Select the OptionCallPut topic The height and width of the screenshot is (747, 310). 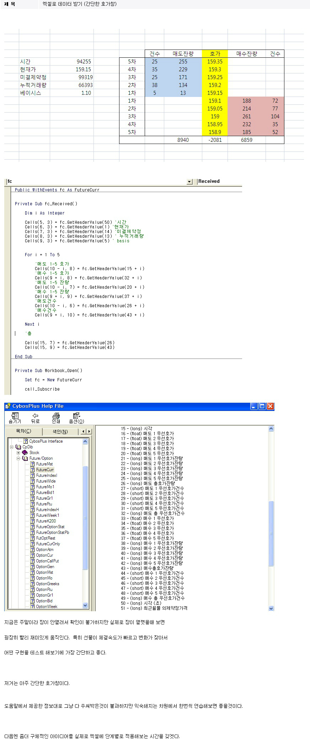47,561
